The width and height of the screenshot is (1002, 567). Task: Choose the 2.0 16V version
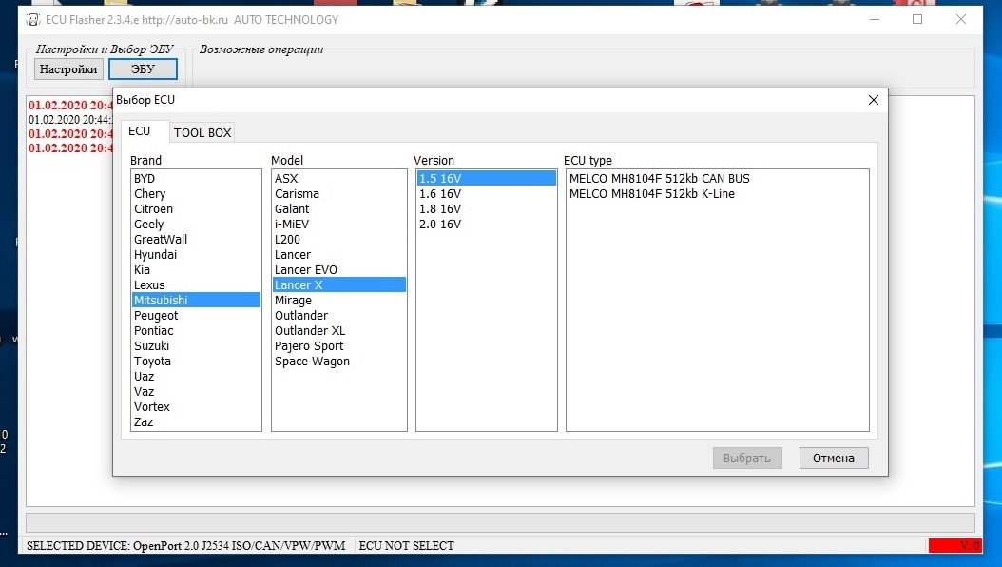point(440,225)
